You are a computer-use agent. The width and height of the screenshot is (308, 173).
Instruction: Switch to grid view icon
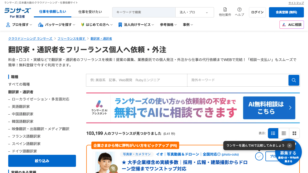tap(294, 133)
